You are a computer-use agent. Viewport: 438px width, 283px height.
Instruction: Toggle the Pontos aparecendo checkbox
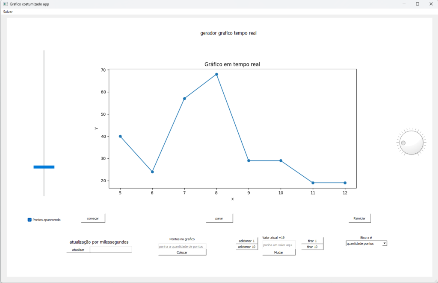(x=30, y=220)
